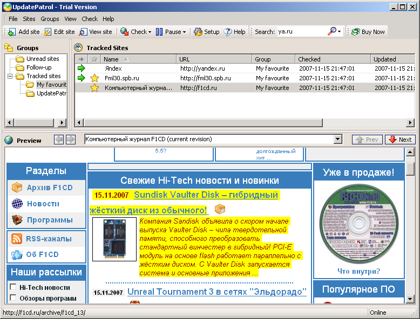Image resolution: width=420 pixels, height=319 pixels.
Task: Open Unreal Tournament 3 news link
Action: (216, 292)
